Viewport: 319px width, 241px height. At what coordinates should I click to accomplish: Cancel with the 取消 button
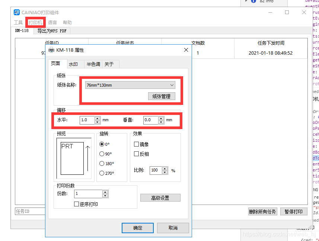tap(173, 228)
